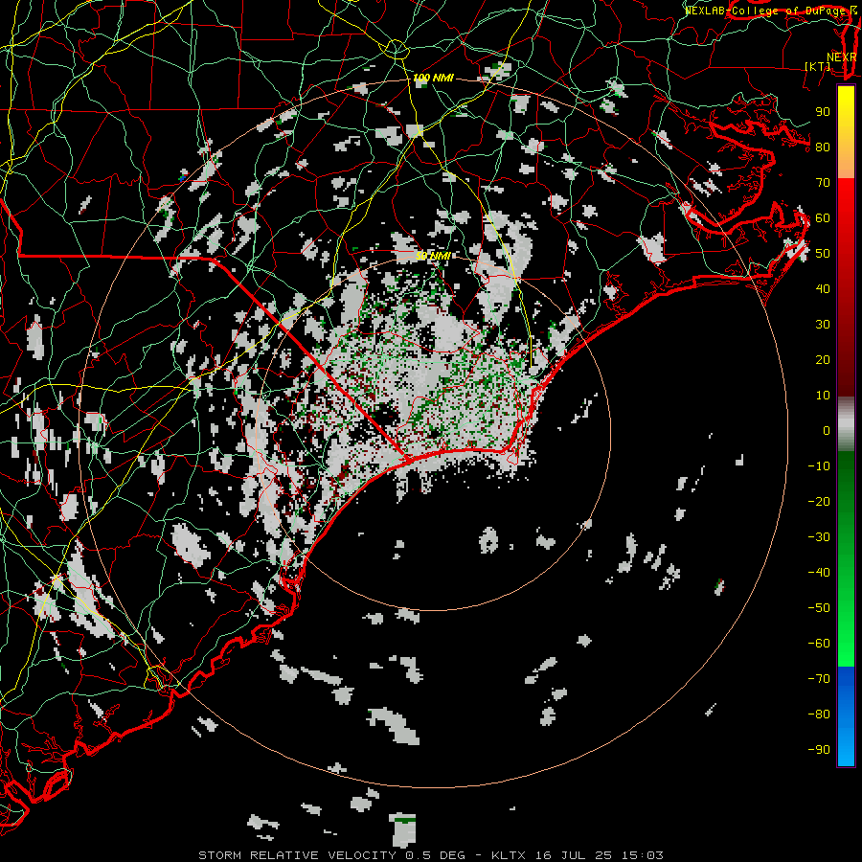The image size is (862, 862).
Task: Click the 70 value on the velocity legend
Action: (x=823, y=183)
